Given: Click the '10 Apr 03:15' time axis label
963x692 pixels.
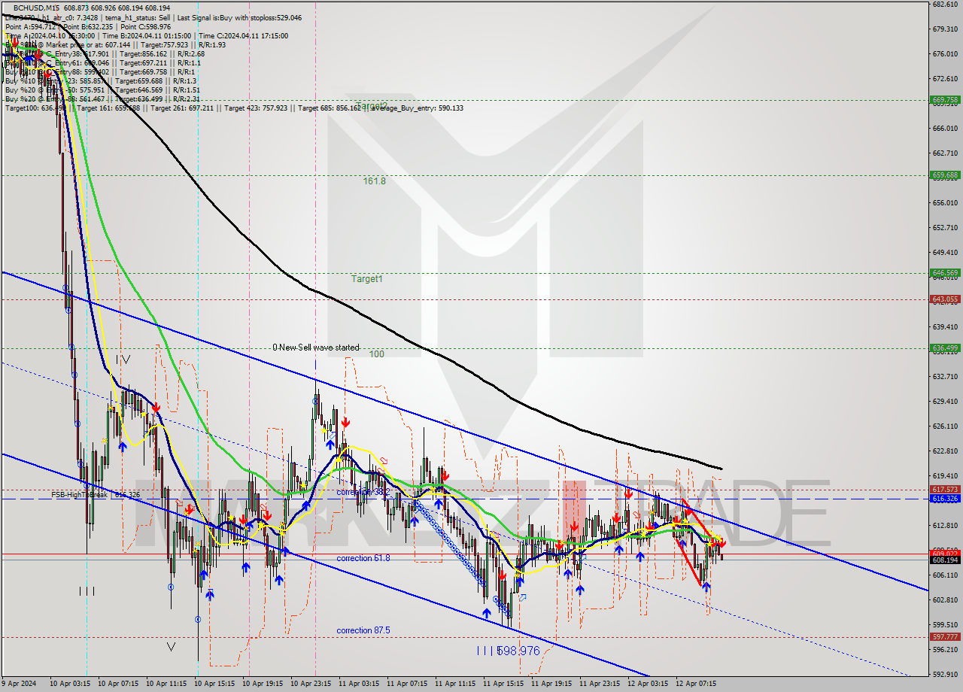Looking at the screenshot, I should pos(68,684).
